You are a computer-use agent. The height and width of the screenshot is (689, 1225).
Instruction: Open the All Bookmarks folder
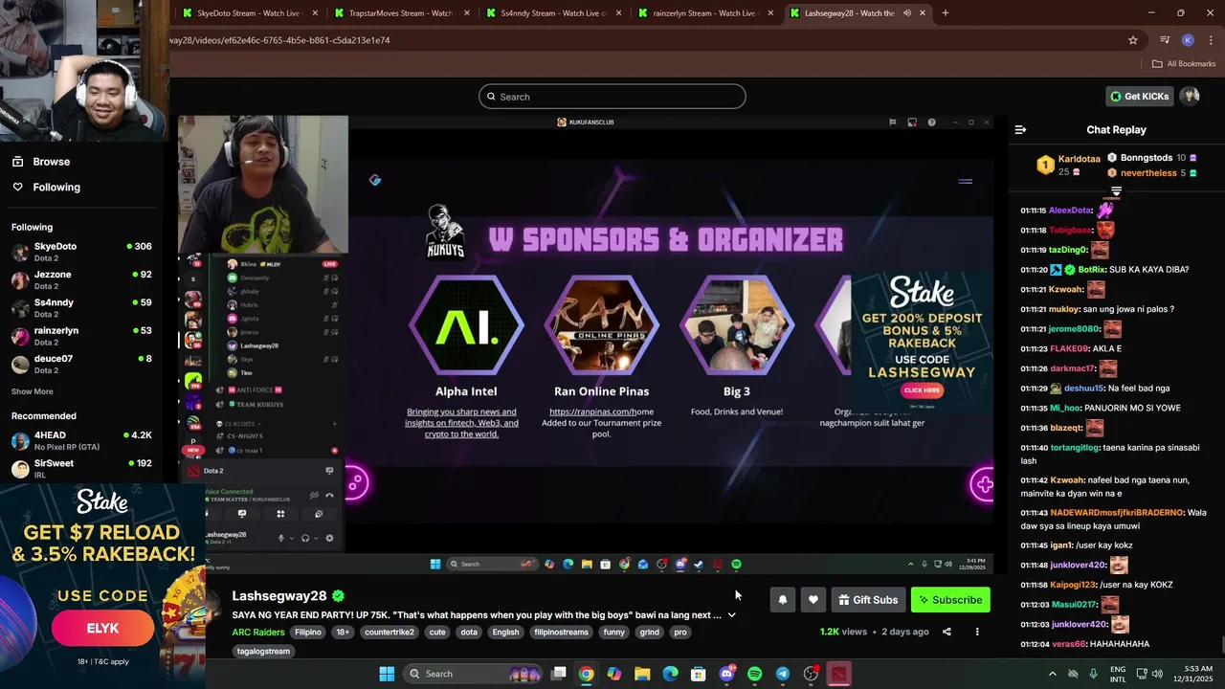1184,64
